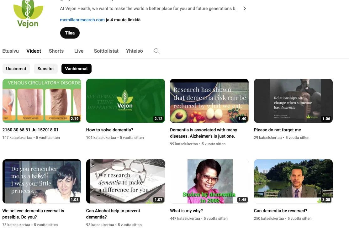The height and width of the screenshot is (232, 349).
Task: Select the Videot tab
Action: [x=34, y=51]
